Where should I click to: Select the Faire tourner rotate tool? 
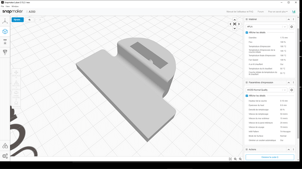click(x=16, y=95)
